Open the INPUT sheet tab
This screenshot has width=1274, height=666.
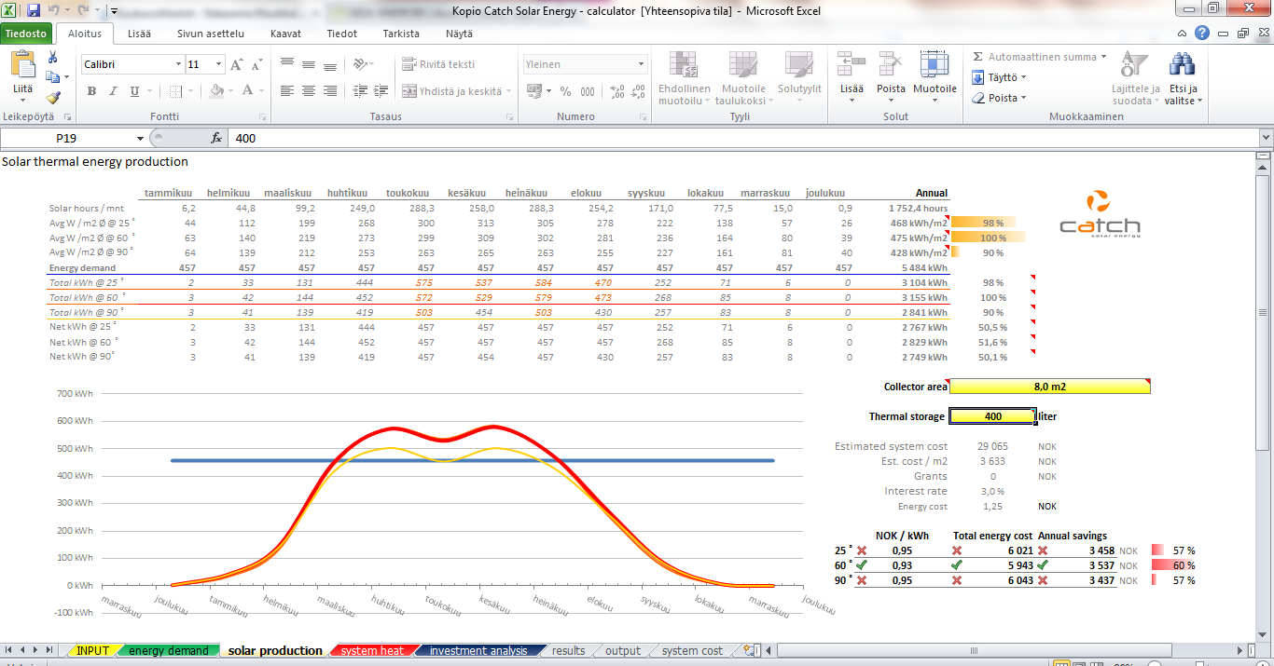pyautogui.click(x=92, y=650)
